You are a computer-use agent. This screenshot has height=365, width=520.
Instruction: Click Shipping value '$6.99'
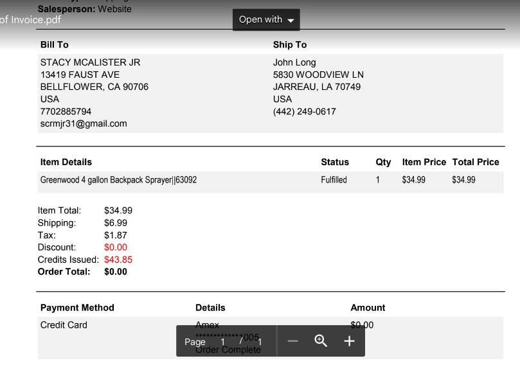[x=116, y=223]
